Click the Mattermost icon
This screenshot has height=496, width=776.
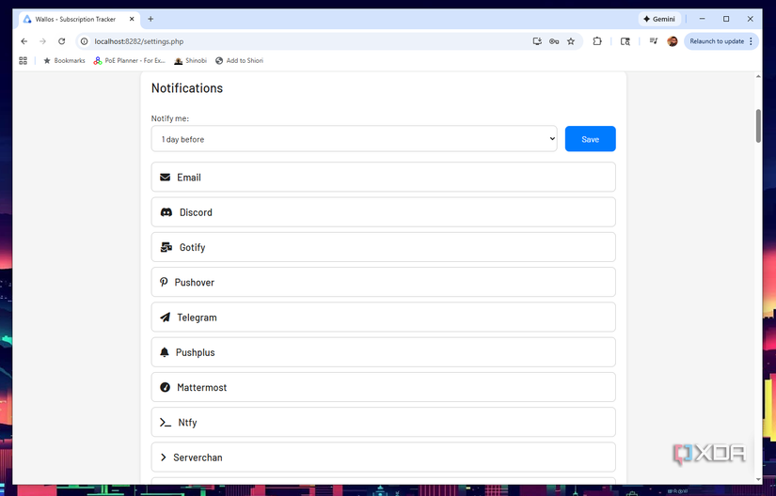(165, 387)
